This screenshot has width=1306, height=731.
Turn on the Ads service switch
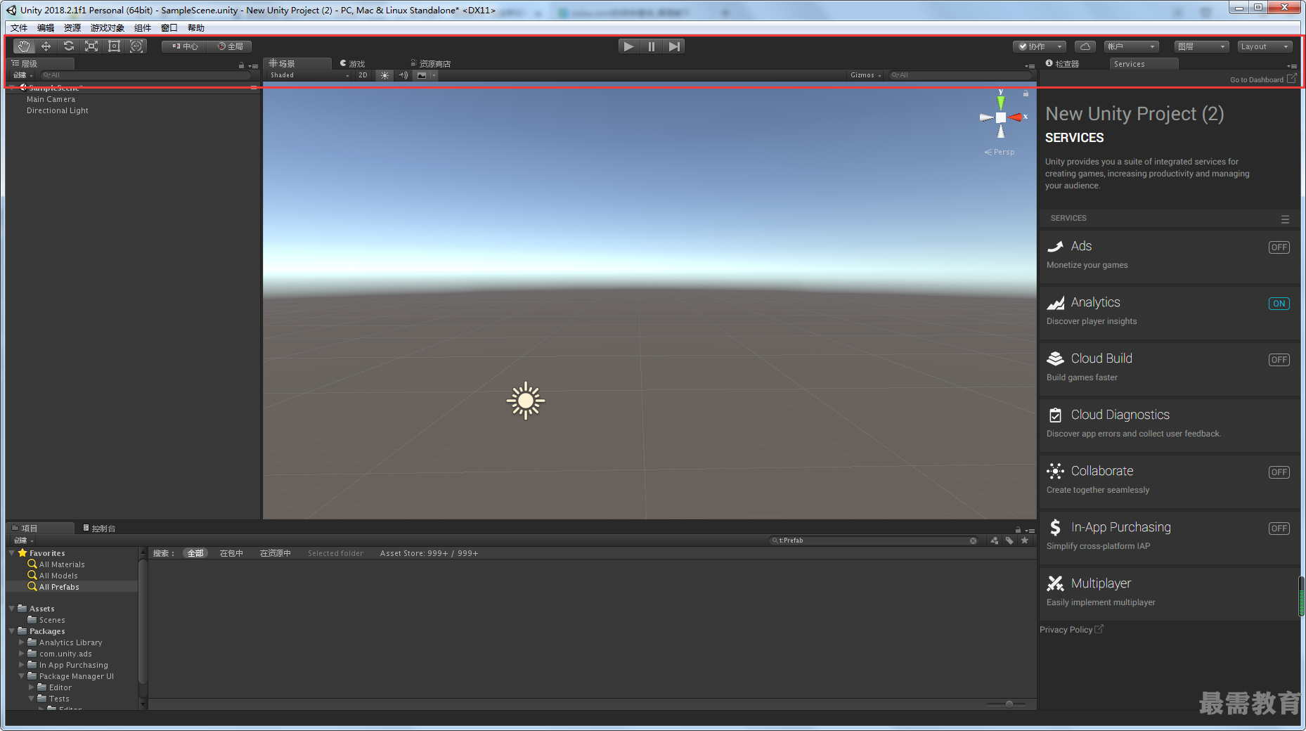tap(1279, 247)
